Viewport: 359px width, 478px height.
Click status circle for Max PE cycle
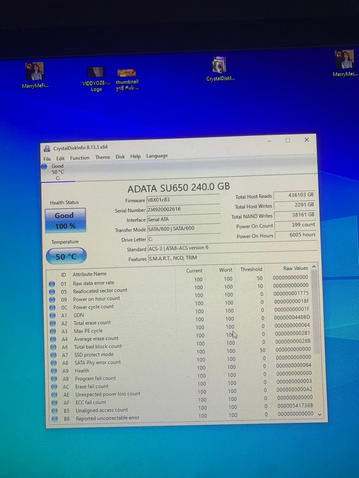point(53,331)
